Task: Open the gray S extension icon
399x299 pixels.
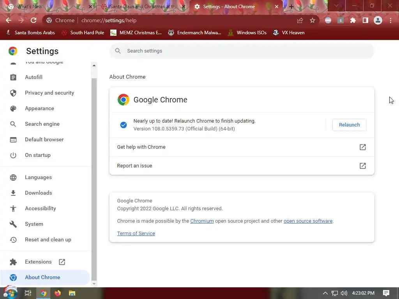Action: [x=341, y=20]
